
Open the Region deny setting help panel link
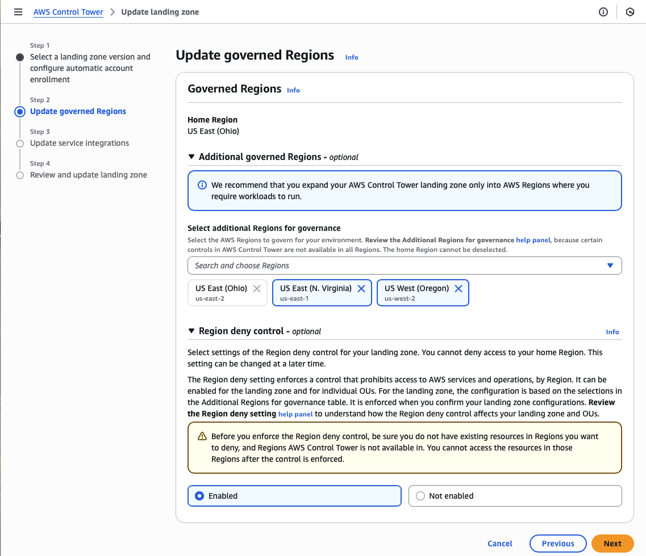295,414
